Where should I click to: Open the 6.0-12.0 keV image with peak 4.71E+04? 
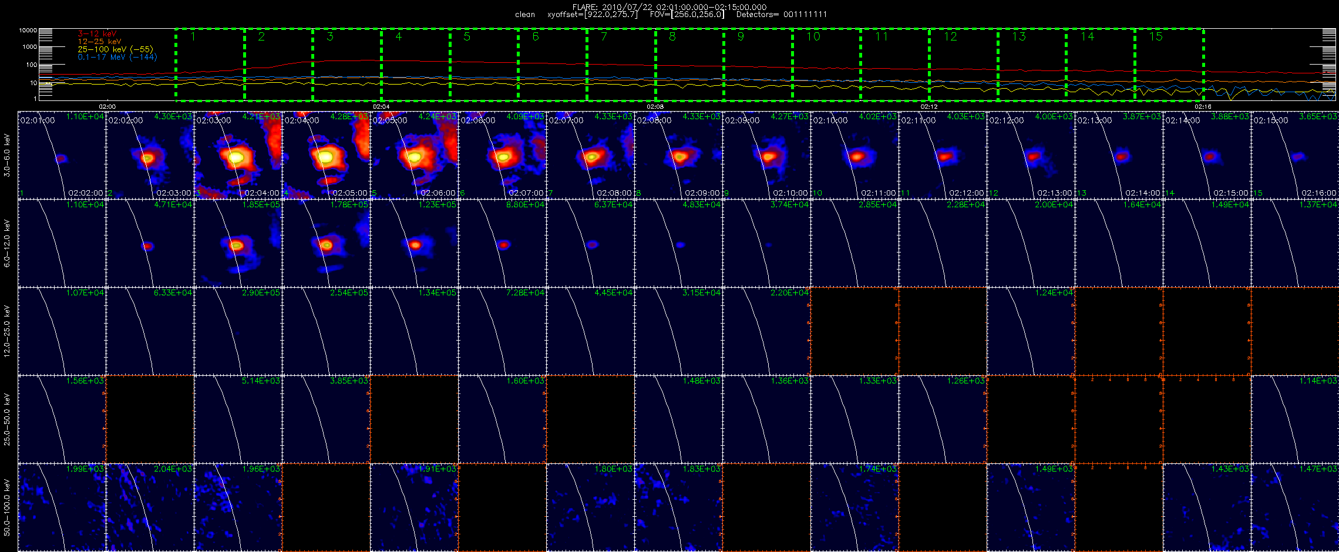coord(150,243)
